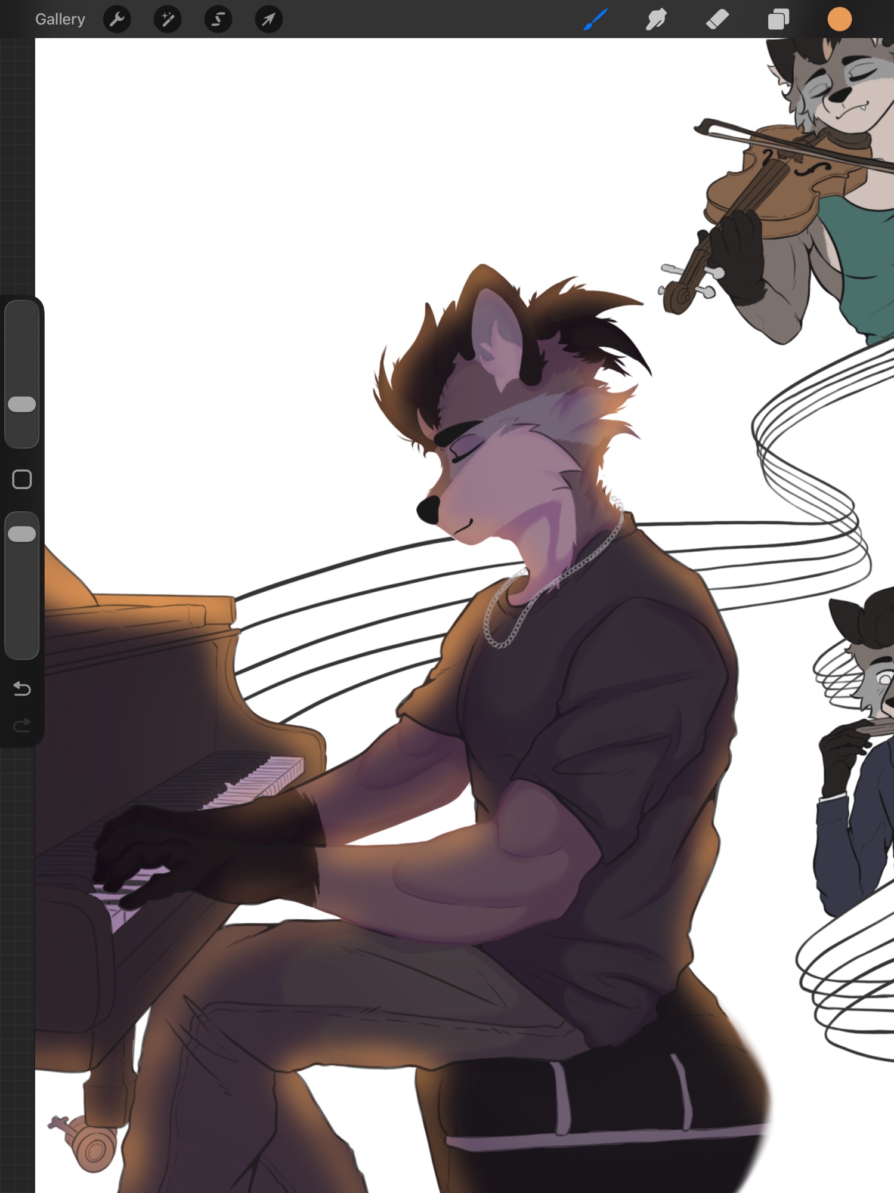The height and width of the screenshot is (1193, 894).
Task: Open the orange color swatch picker
Action: click(x=839, y=20)
